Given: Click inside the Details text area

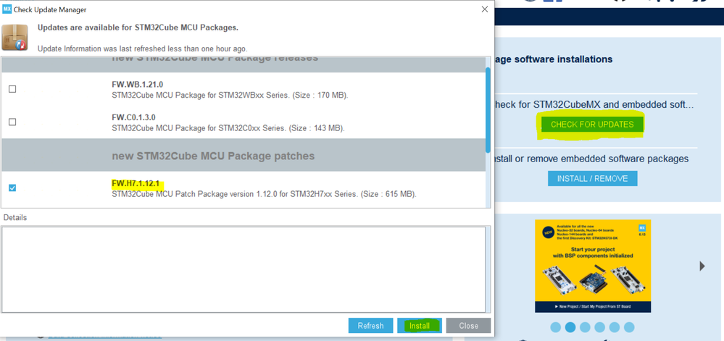Looking at the screenshot, I should click(x=244, y=269).
